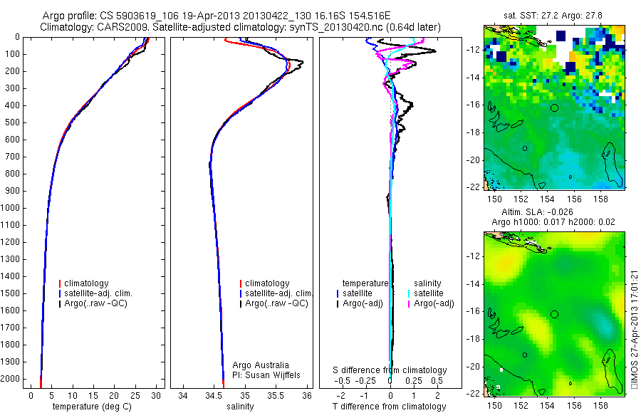Viewport: 641px width, 413px height.
Task: Click the 'temperature (deg C)' axis label
Action: tap(92, 407)
